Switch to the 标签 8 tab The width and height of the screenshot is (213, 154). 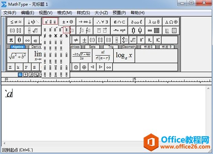point(148,47)
